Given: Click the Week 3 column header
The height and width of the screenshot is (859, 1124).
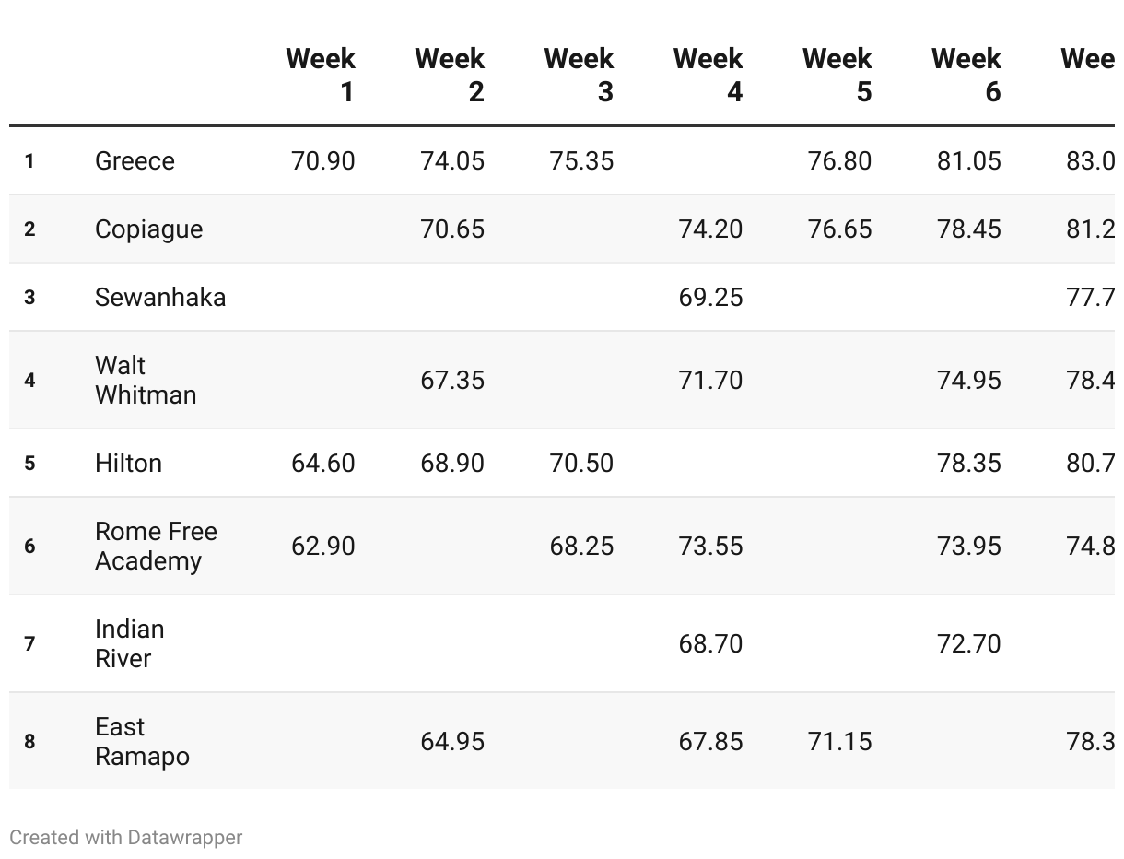Looking at the screenshot, I should 579,75.
